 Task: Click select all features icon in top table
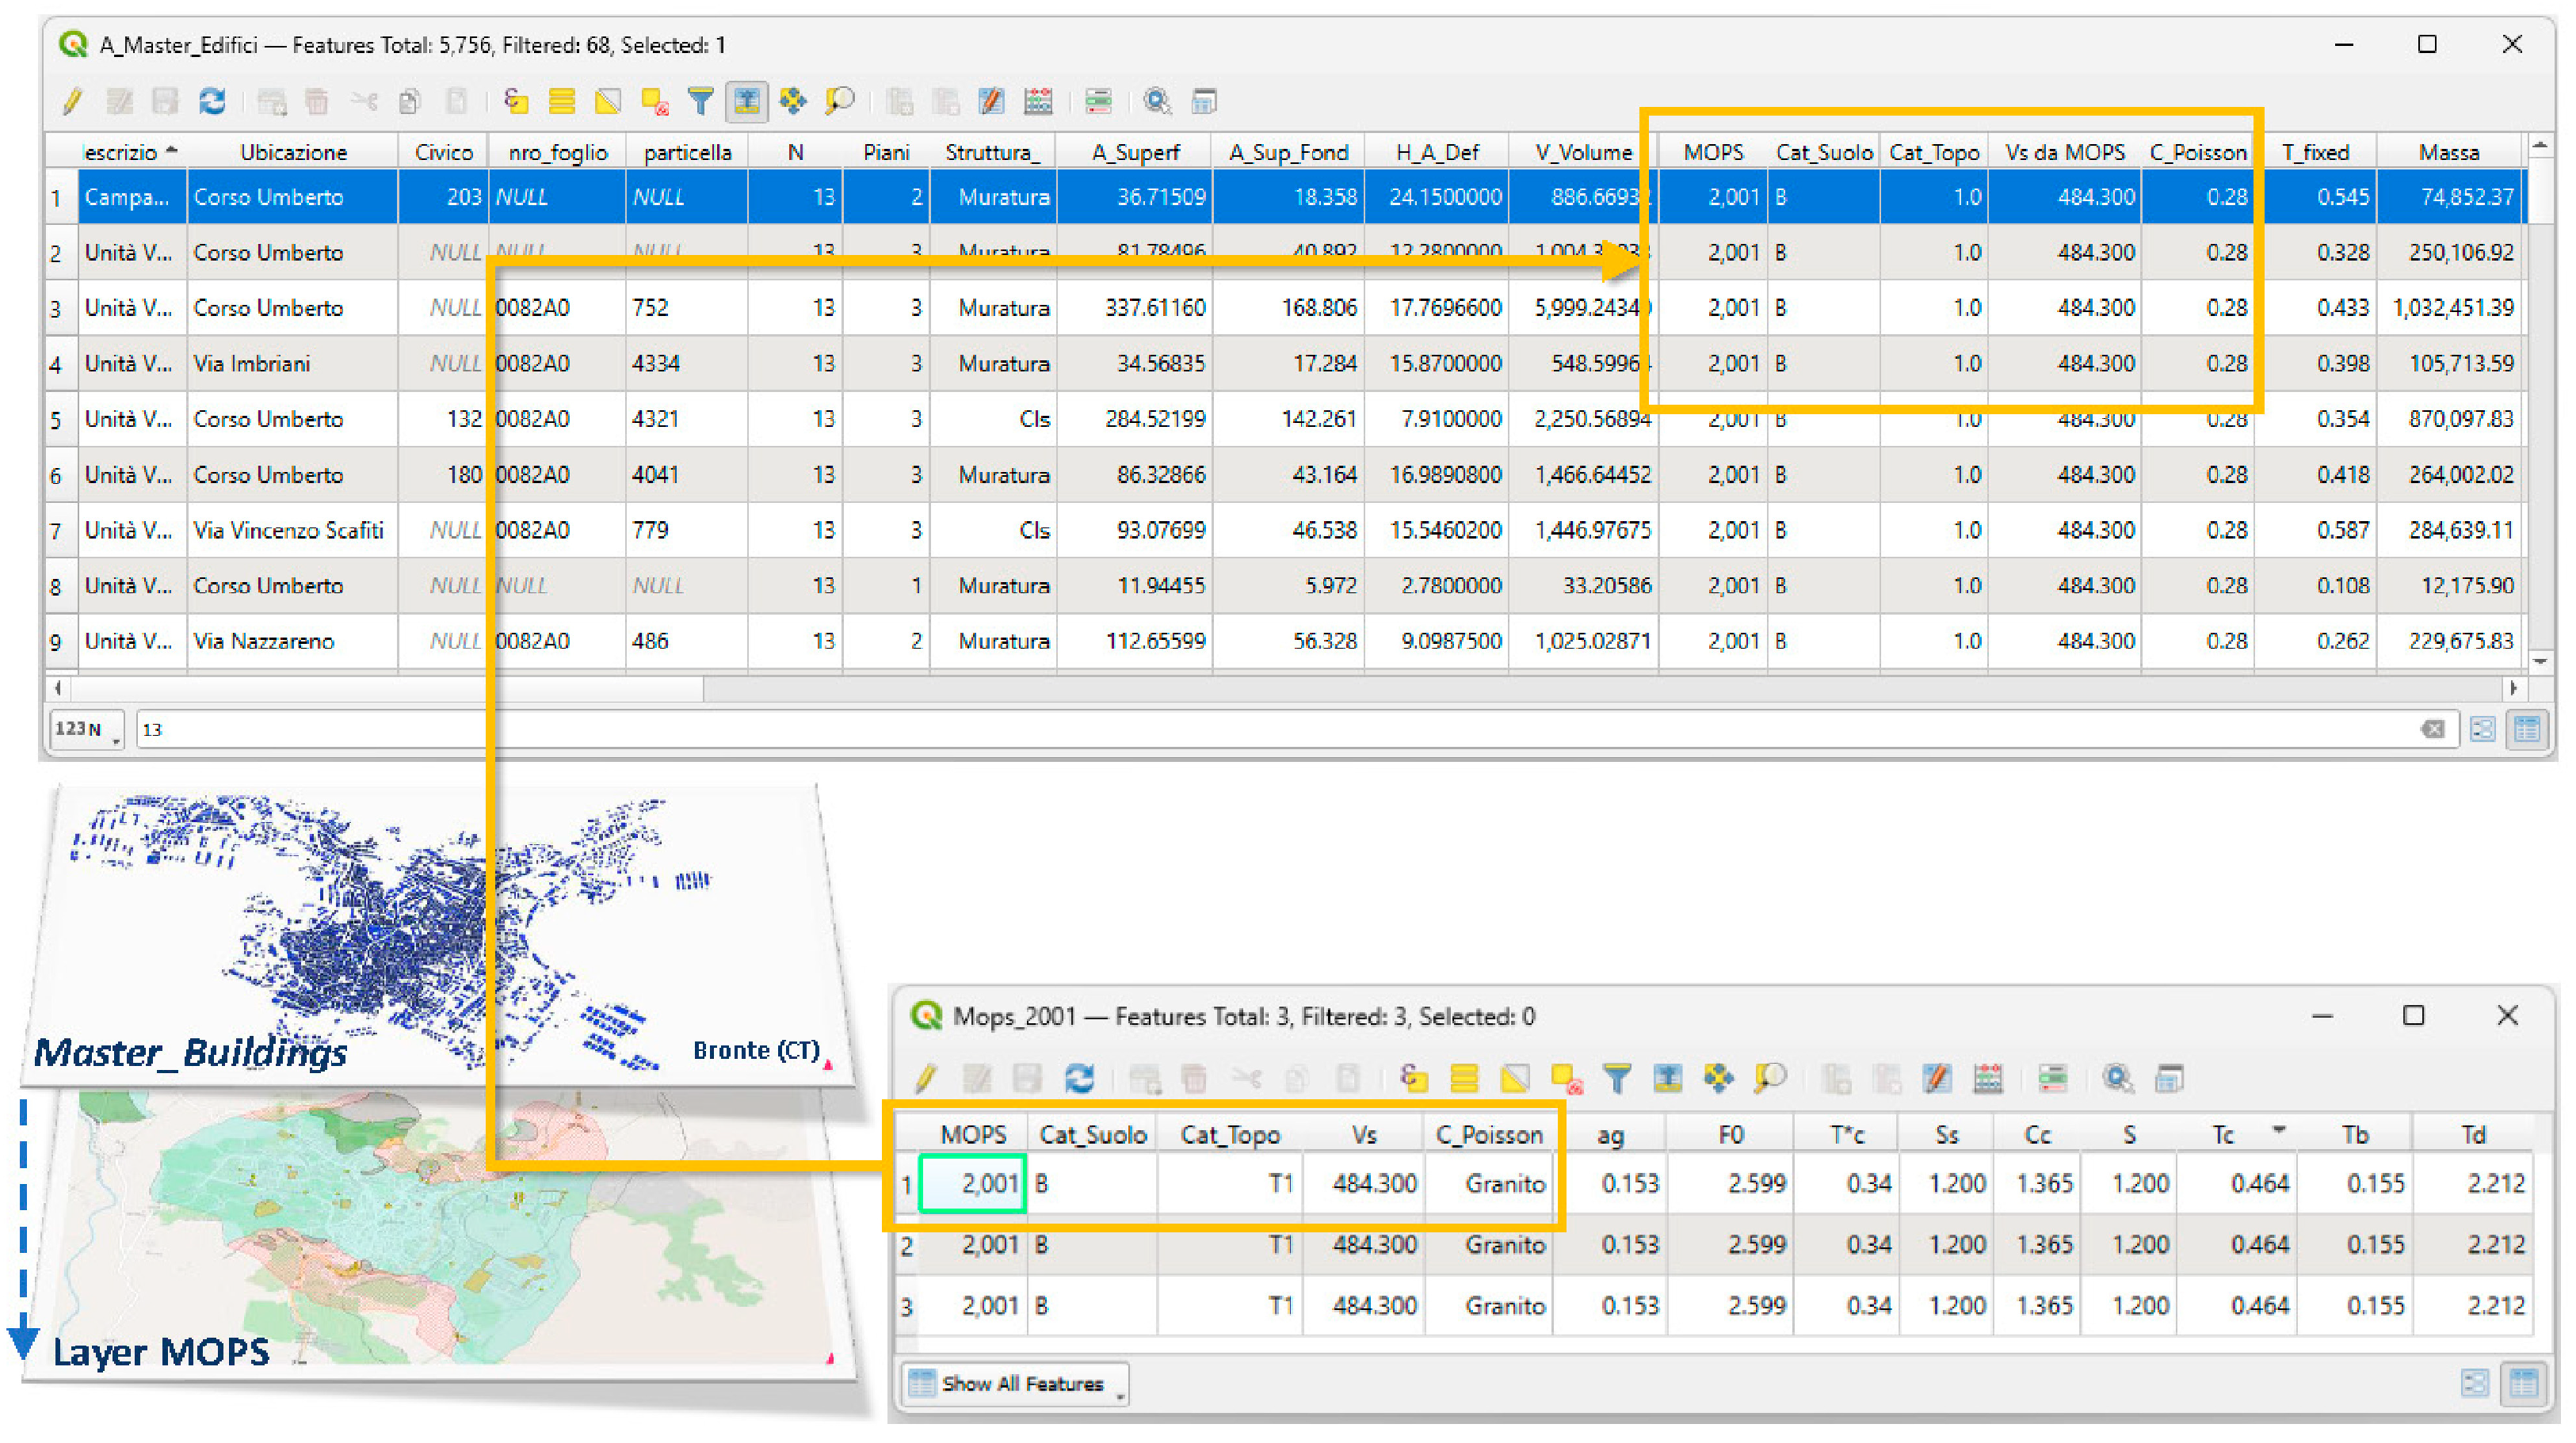point(562,101)
